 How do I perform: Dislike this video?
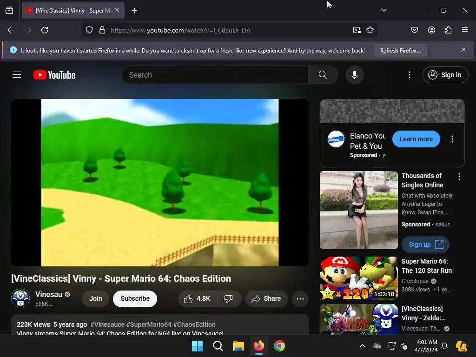coord(228,298)
